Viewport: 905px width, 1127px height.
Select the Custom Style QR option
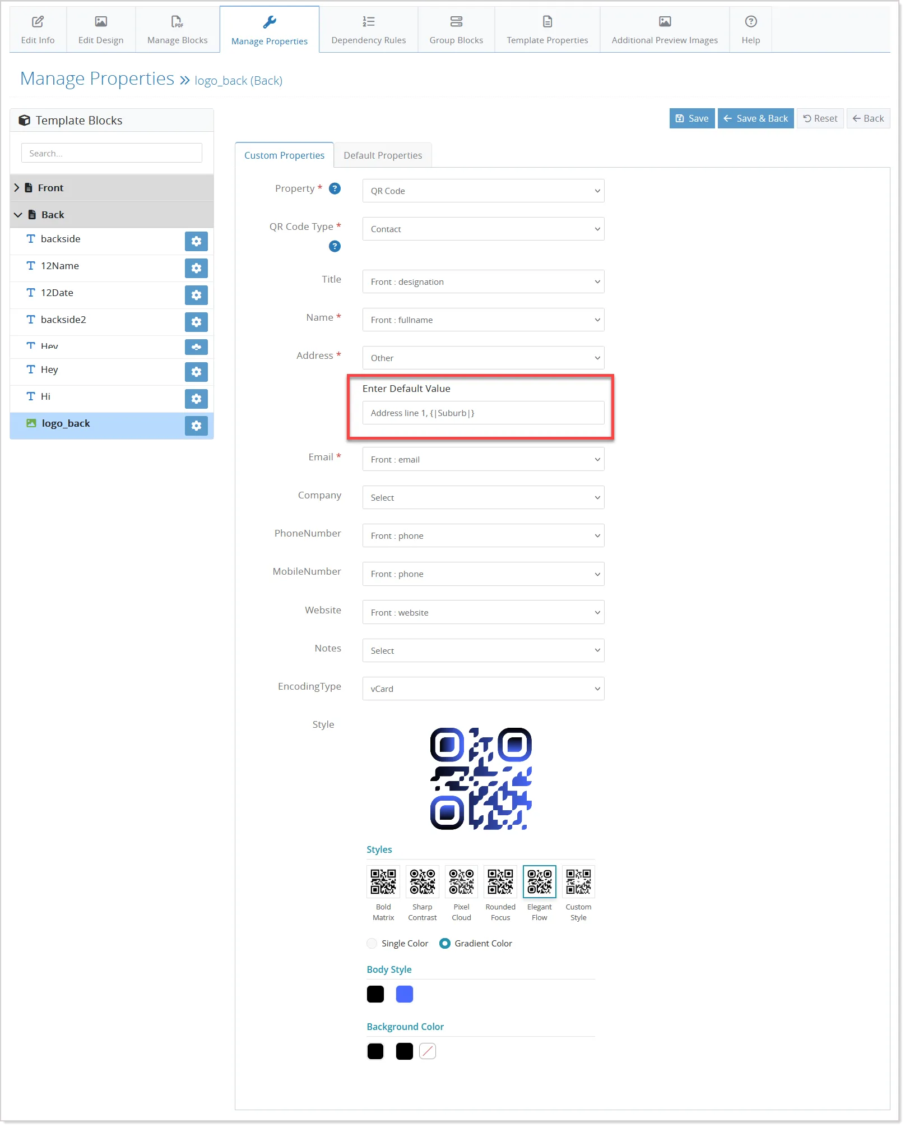point(578,881)
